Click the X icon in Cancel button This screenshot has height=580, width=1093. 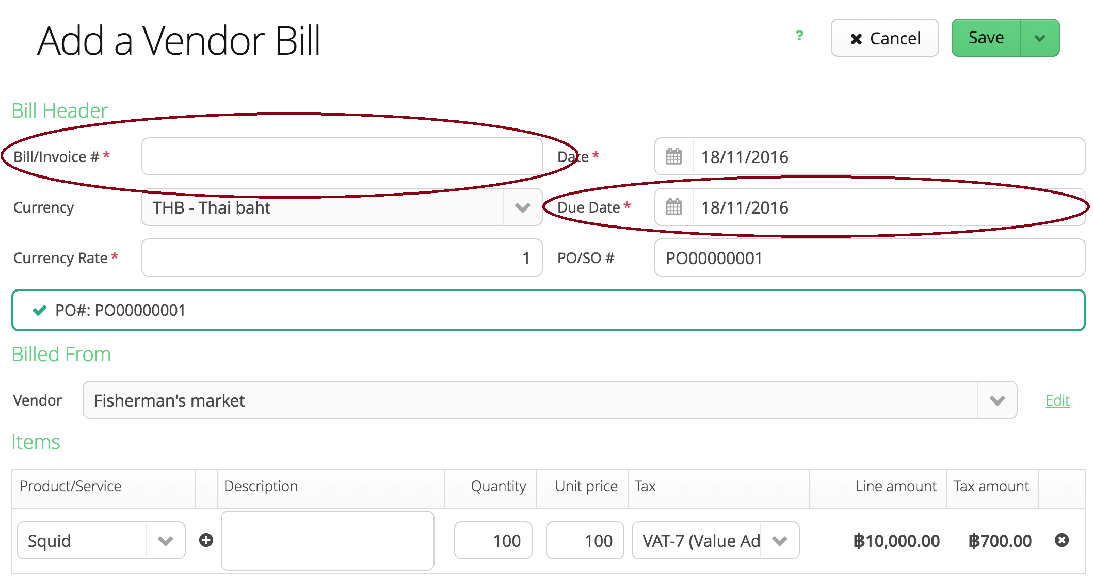click(x=856, y=39)
